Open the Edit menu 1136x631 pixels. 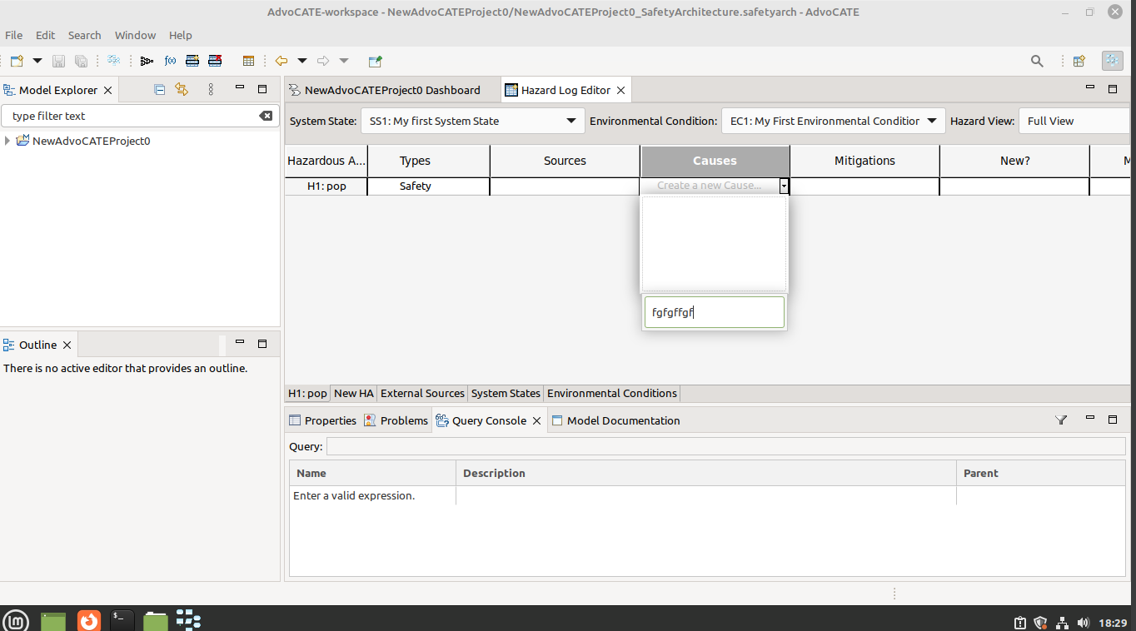click(45, 35)
